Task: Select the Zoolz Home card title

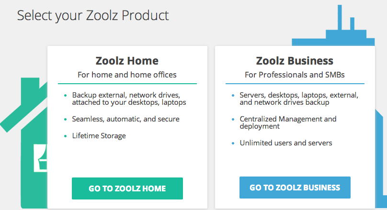Action: 127,61
